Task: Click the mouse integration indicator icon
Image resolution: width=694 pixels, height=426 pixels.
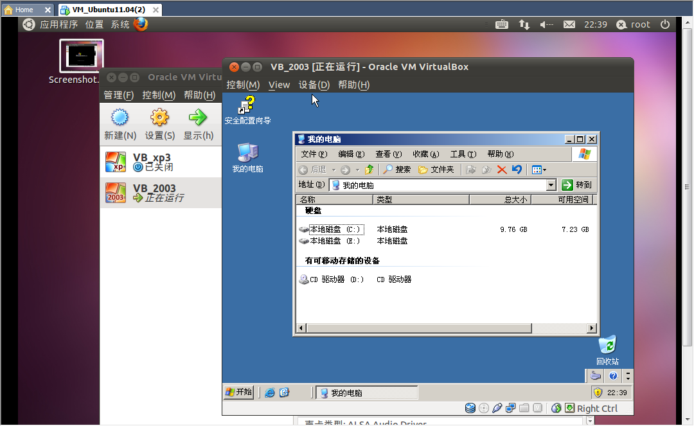Action: [x=556, y=408]
